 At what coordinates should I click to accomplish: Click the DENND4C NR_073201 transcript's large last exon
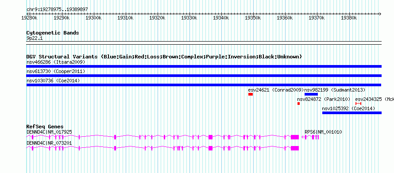coord(295,148)
